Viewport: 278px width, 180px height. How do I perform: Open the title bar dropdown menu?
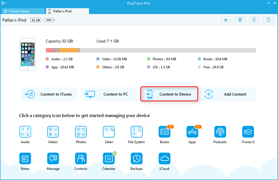4,3
